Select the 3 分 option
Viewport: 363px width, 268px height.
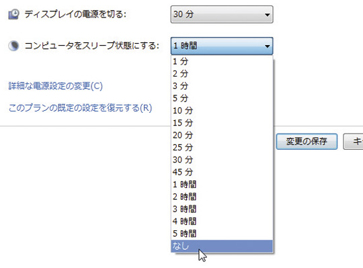click(x=222, y=86)
